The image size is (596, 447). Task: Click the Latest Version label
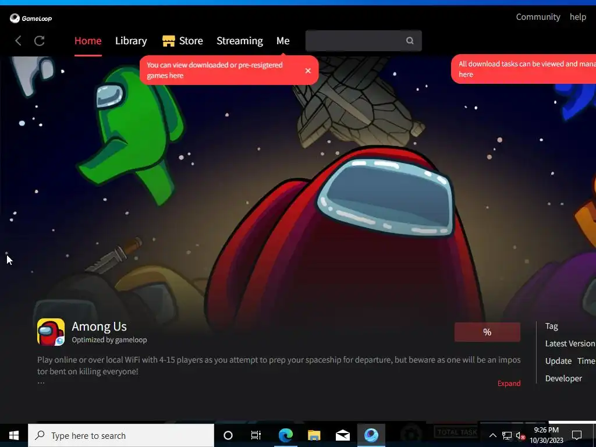click(x=570, y=343)
